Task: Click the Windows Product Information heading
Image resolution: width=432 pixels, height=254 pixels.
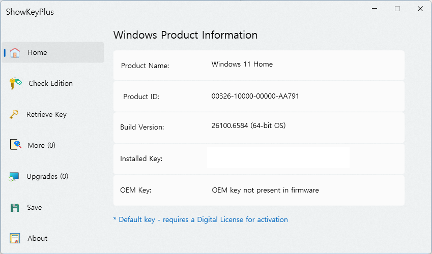Action: click(185, 35)
